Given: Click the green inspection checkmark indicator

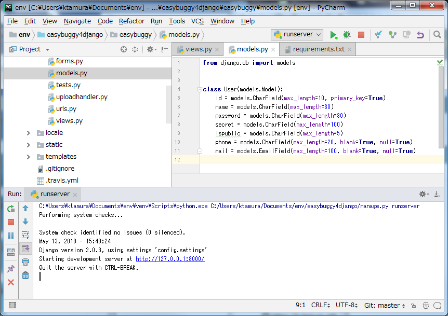Looking at the screenshot, I should click(x=440, y=62).
